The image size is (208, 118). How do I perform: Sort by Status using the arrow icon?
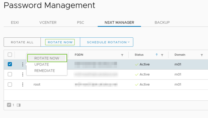(x=157, y=55)
